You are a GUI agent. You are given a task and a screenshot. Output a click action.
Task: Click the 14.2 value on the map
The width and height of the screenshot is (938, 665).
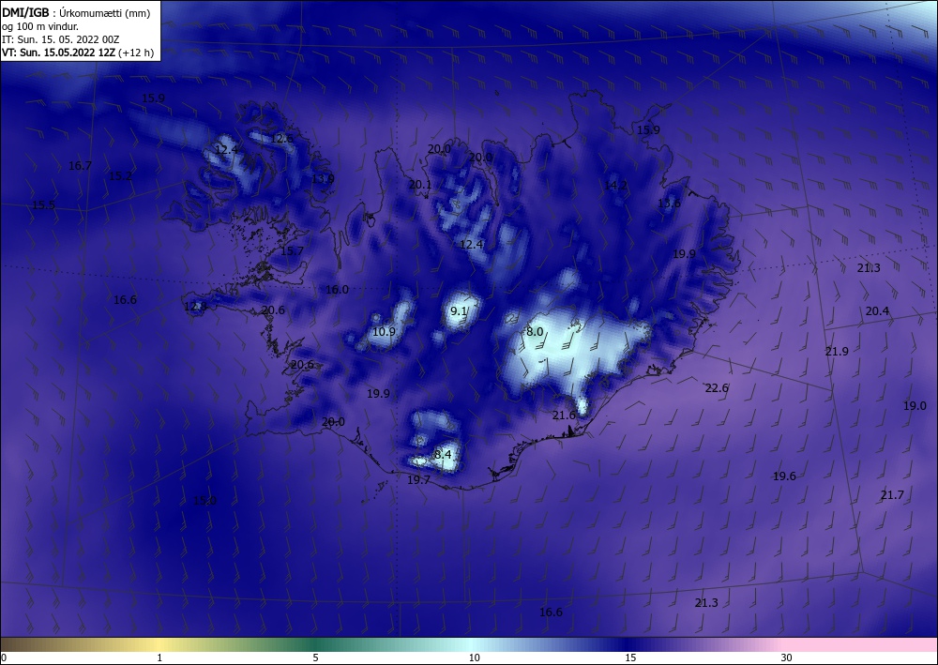coord(615,185)
